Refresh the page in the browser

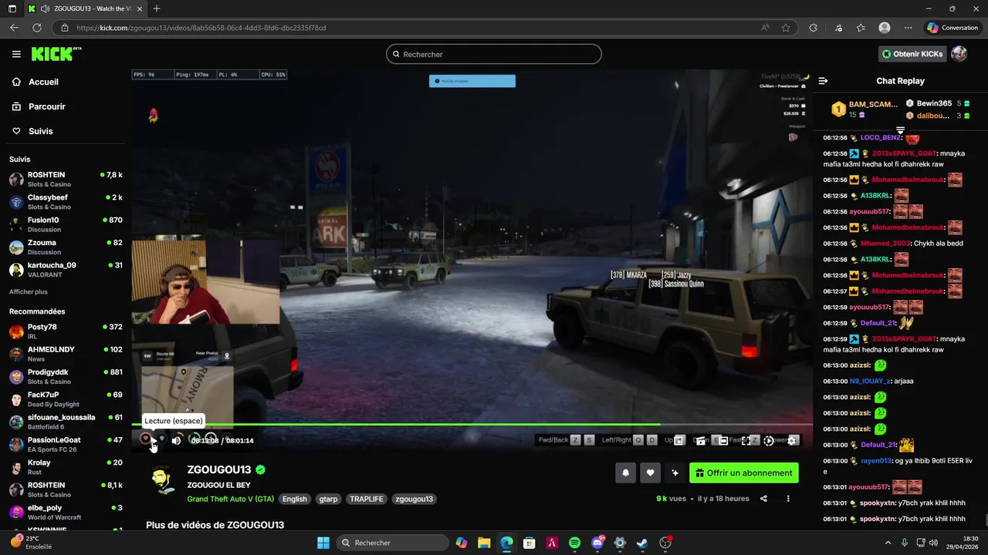click(x=36, y=28)
